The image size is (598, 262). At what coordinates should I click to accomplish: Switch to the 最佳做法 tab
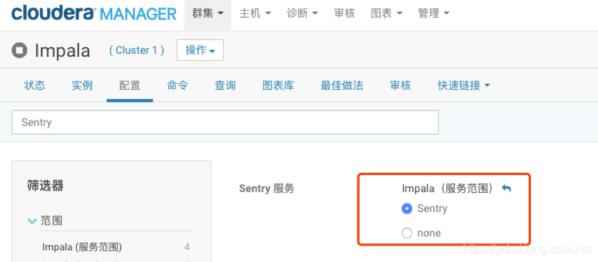342,85
